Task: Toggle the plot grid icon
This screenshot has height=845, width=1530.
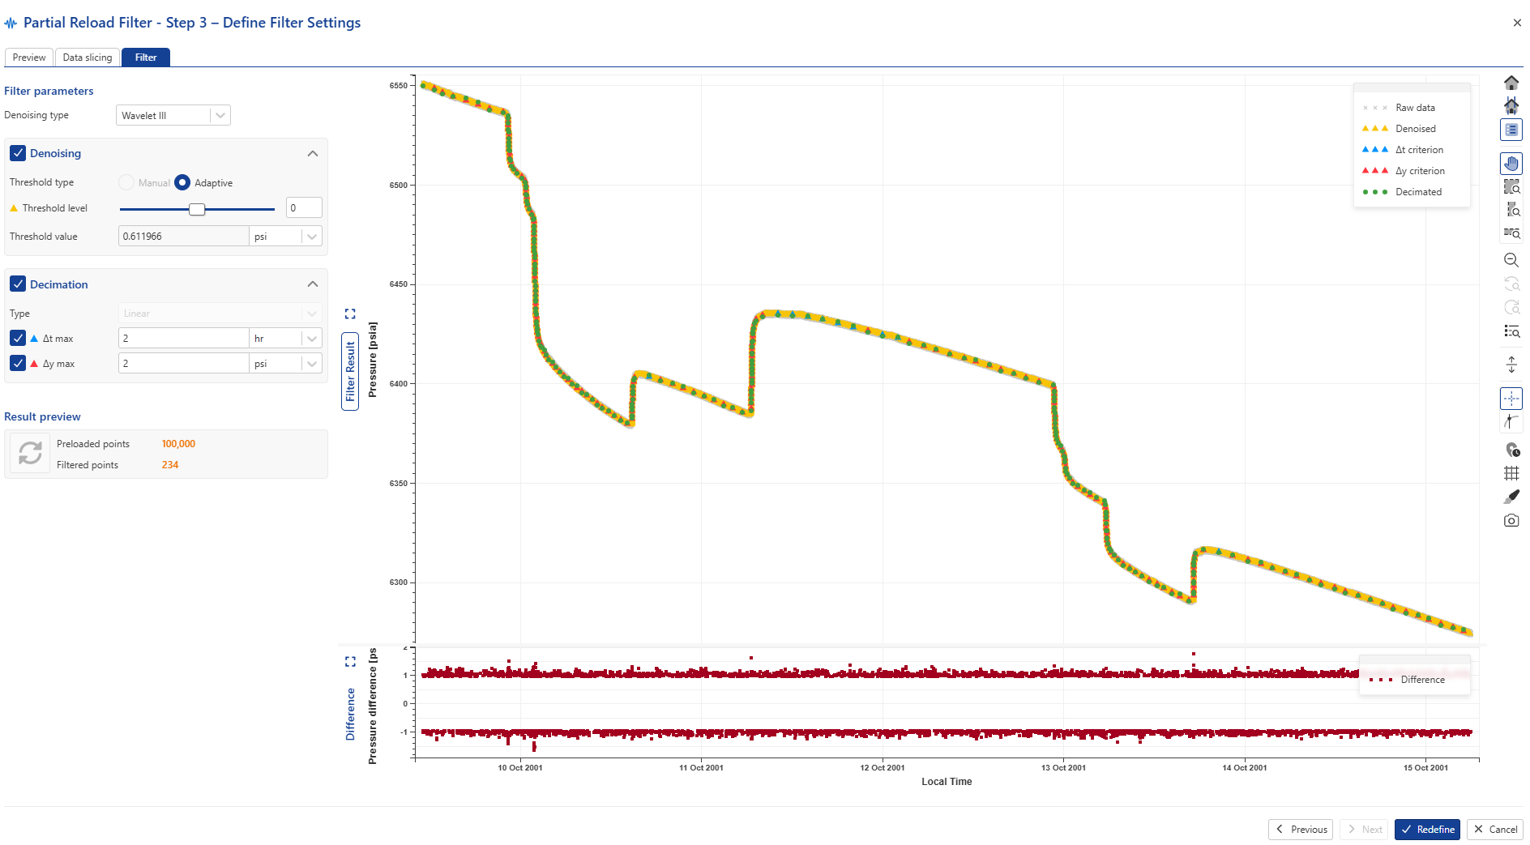Action: point(1511,473)
